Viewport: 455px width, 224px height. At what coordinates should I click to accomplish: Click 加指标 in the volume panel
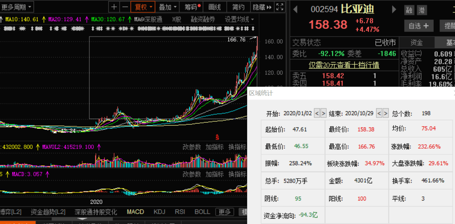point(215,147)
